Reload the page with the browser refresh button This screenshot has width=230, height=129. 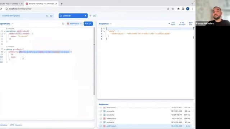[x=1, y=9]
